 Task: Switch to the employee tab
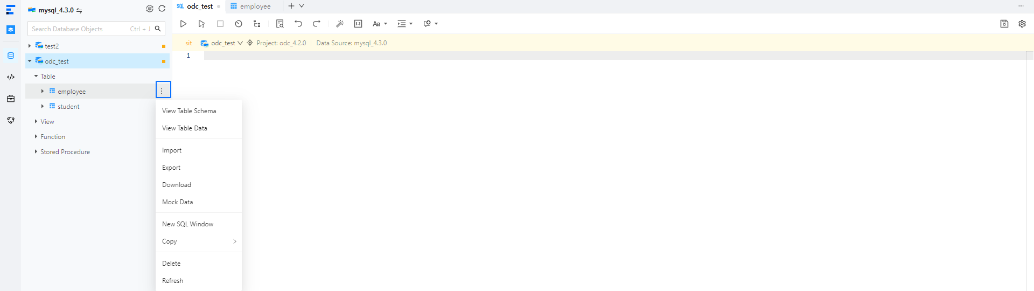250,6
